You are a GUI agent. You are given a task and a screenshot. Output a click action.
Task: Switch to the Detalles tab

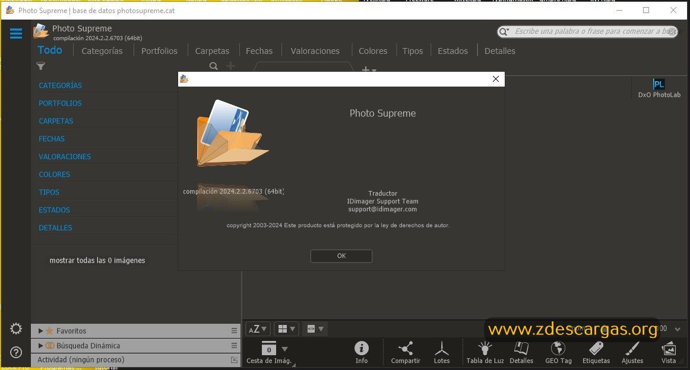coord(499,51)
